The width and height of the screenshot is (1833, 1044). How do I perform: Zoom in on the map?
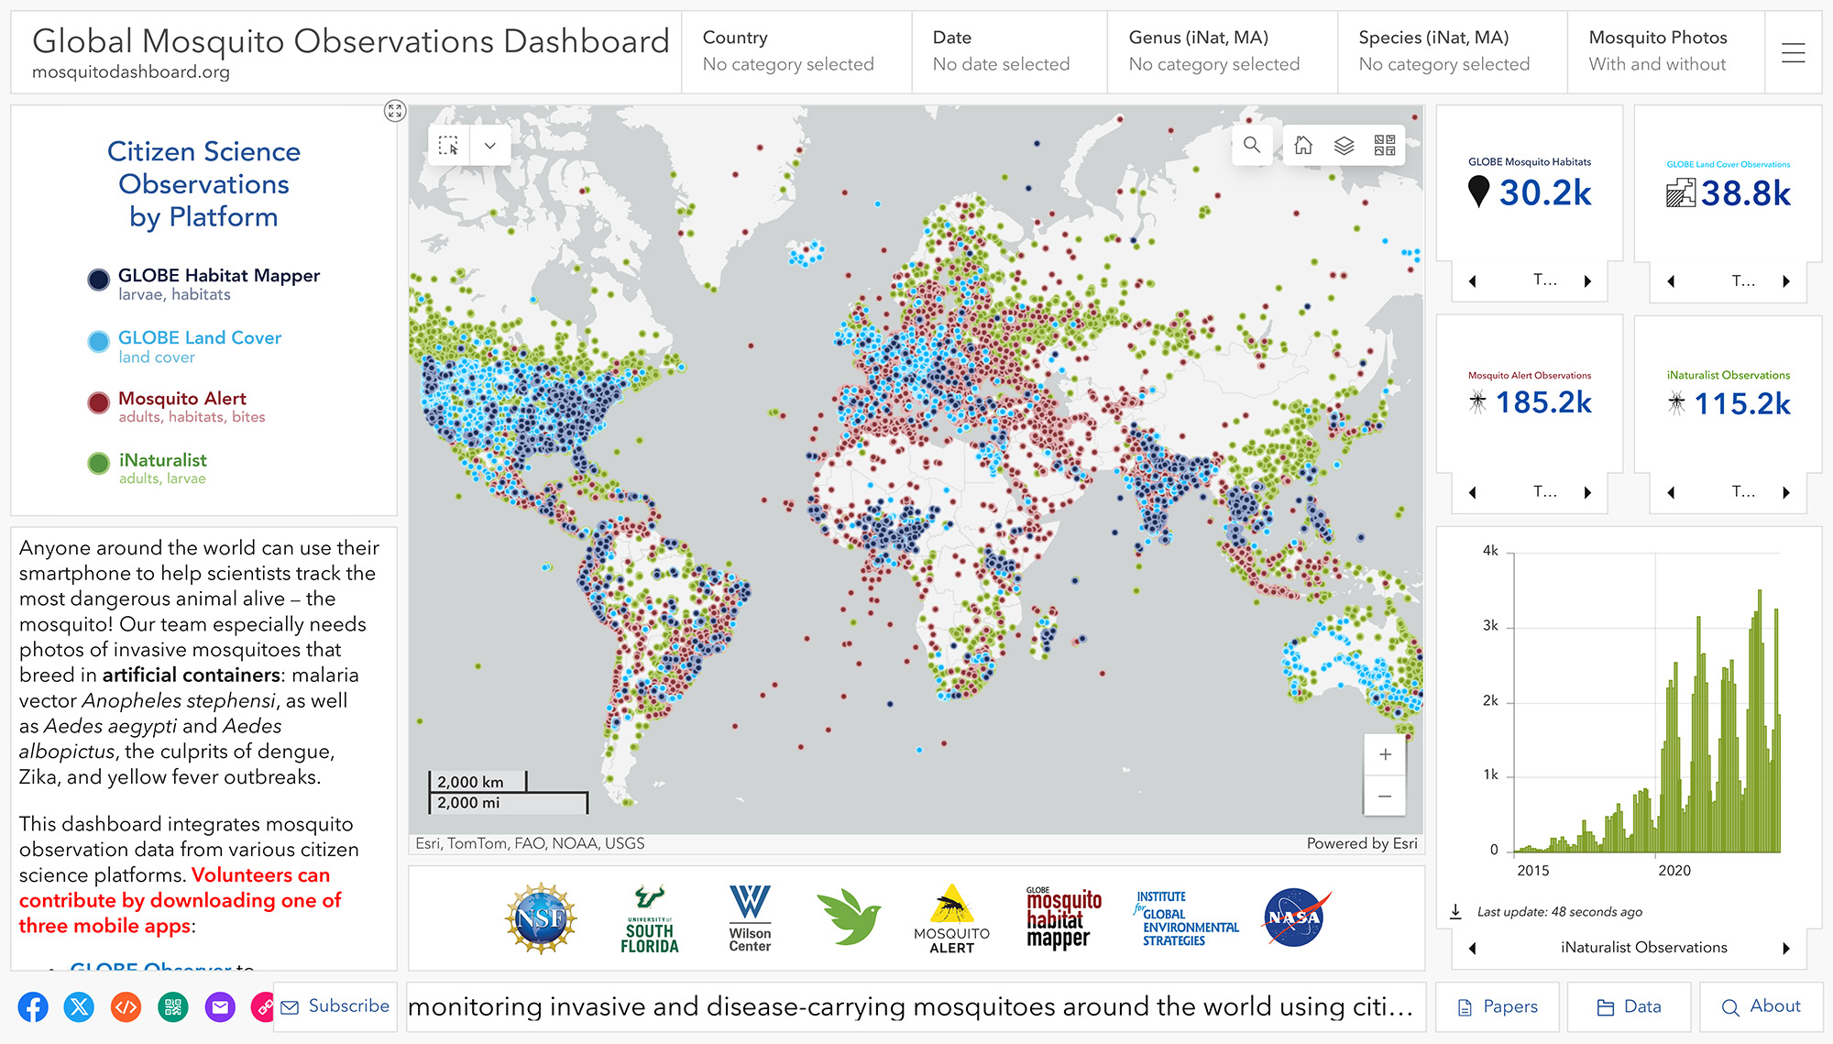[x=1385, y=754]
